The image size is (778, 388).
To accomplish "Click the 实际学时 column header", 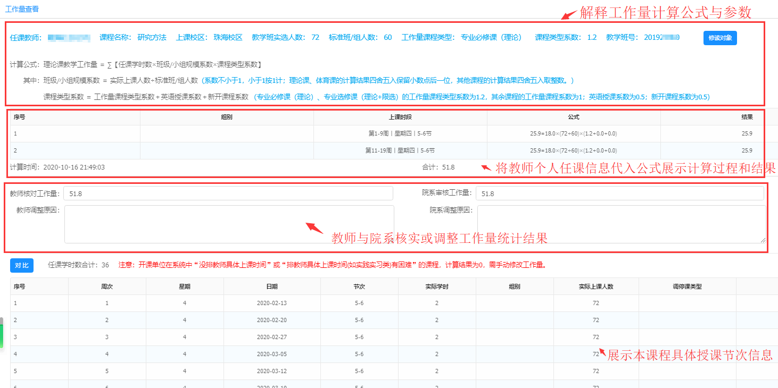I will [x=436, y=286].
